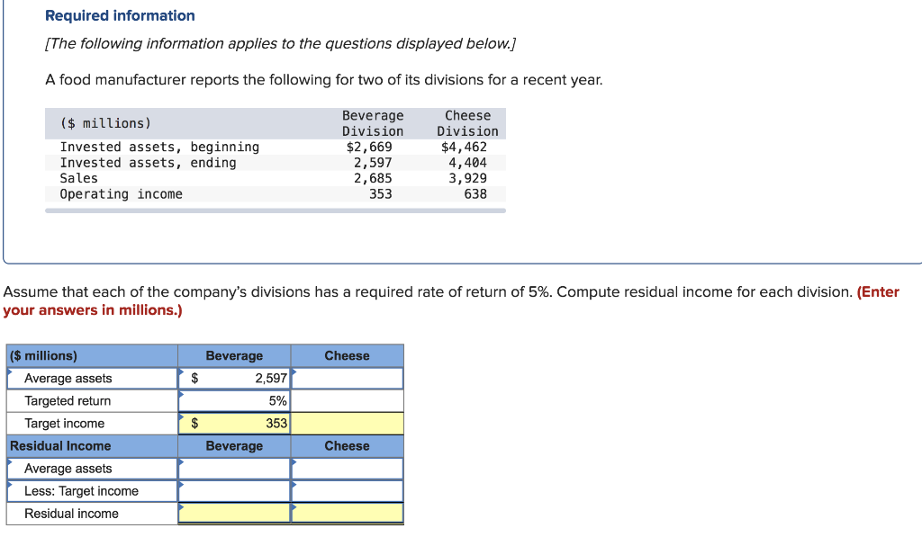Open the top 'Average assets' label dropdown cell

coord(93,379)
